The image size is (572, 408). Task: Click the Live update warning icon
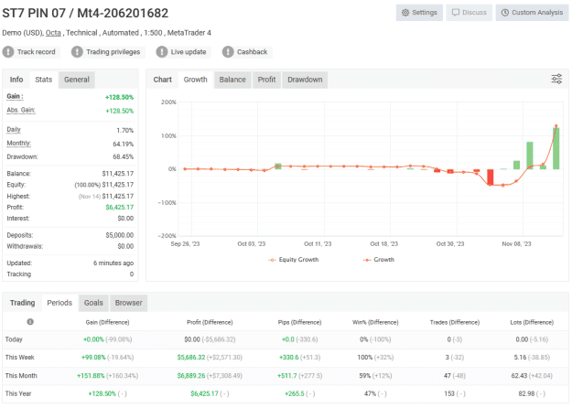[x=162, y=52]
